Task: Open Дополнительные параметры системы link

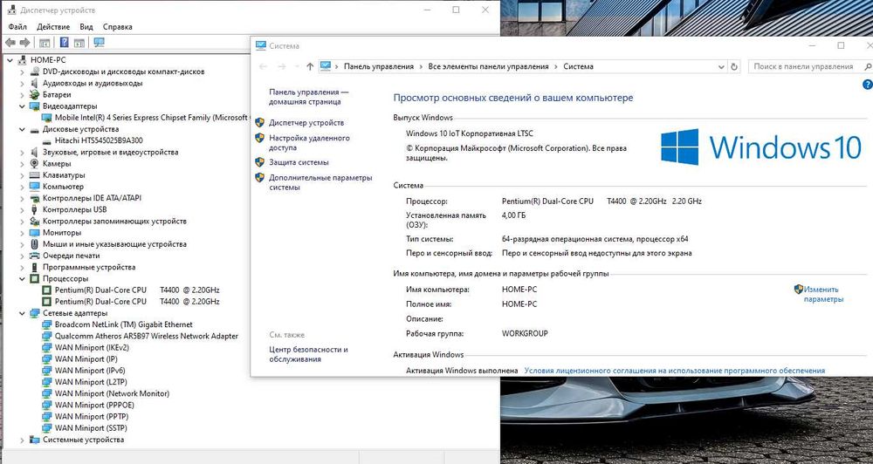Action: [x=320, y=182]
